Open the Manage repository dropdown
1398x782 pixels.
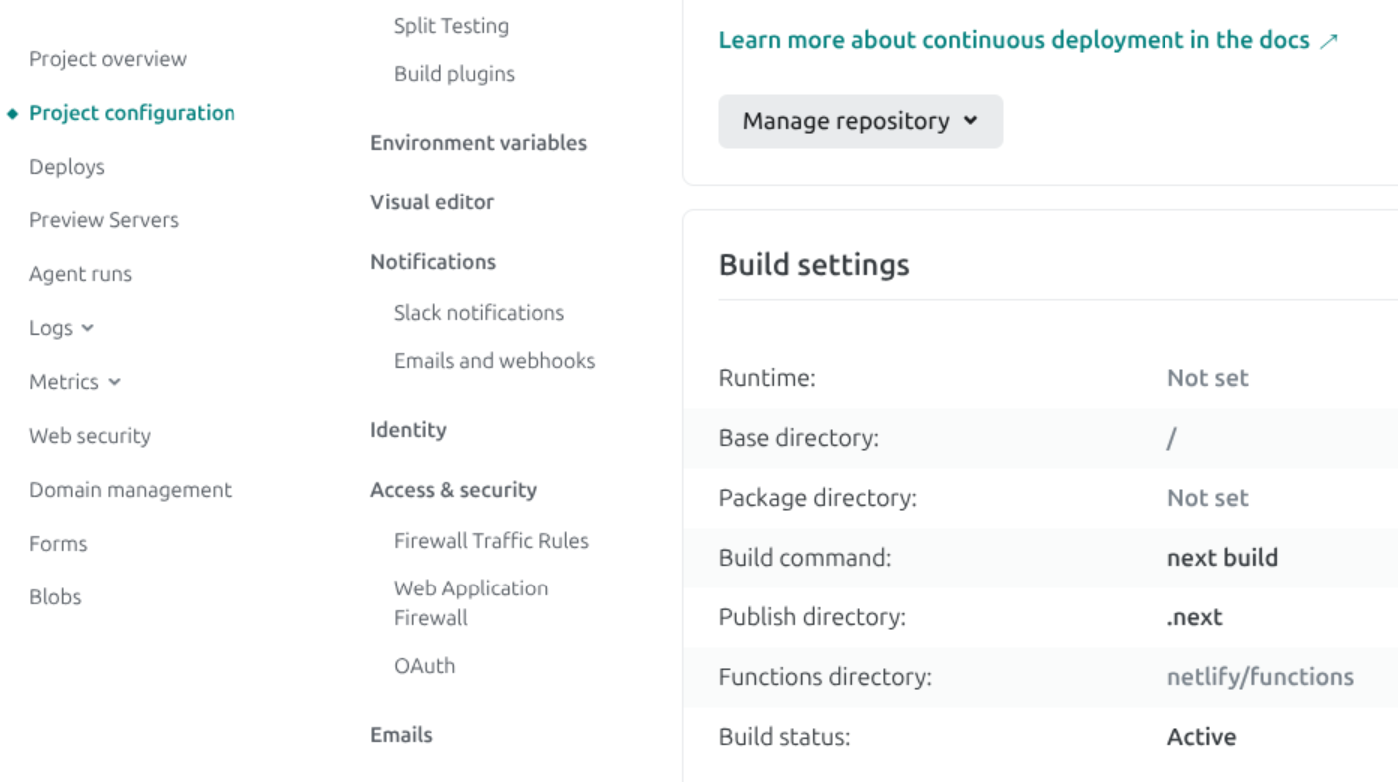click(x=860, y=120)
